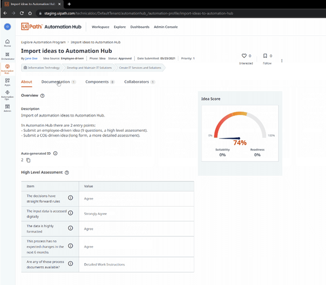This screenshot has height=285, width=326.
Task: Reload the browser page
Action: pyautogui.click(x=21, y=13)
